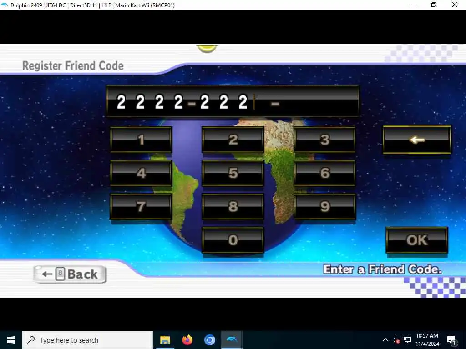Open File Explorer from the taskbar
Screen dimensions: 466x349
point(165,340)
